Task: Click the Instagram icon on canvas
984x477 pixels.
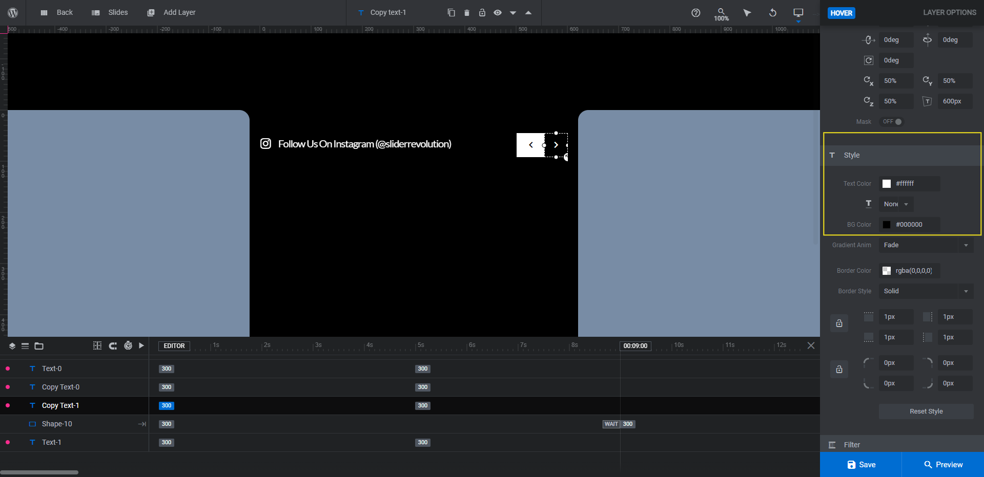Action: click(x=265, y=144)
